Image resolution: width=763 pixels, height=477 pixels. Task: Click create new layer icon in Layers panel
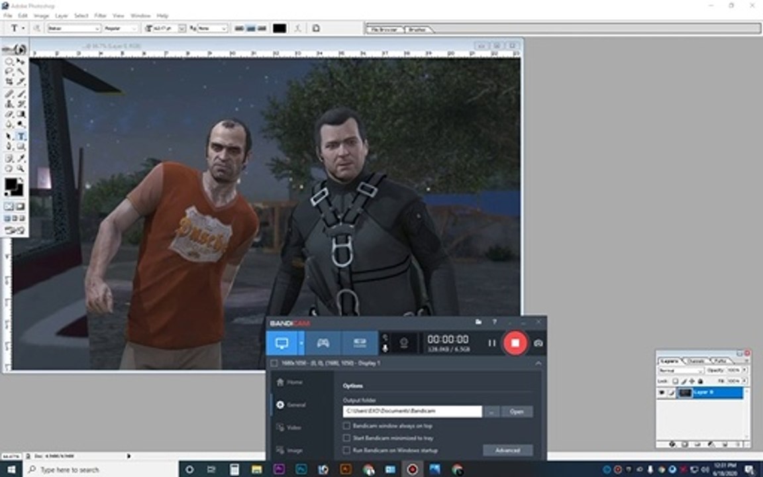click(x=725, y=445)
